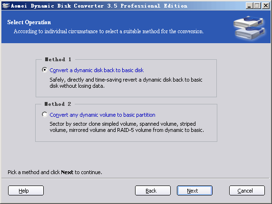Screen dimensions: 272x204
Task: Close the Dynamic Disk Converter window
Action: coord(266,6)
